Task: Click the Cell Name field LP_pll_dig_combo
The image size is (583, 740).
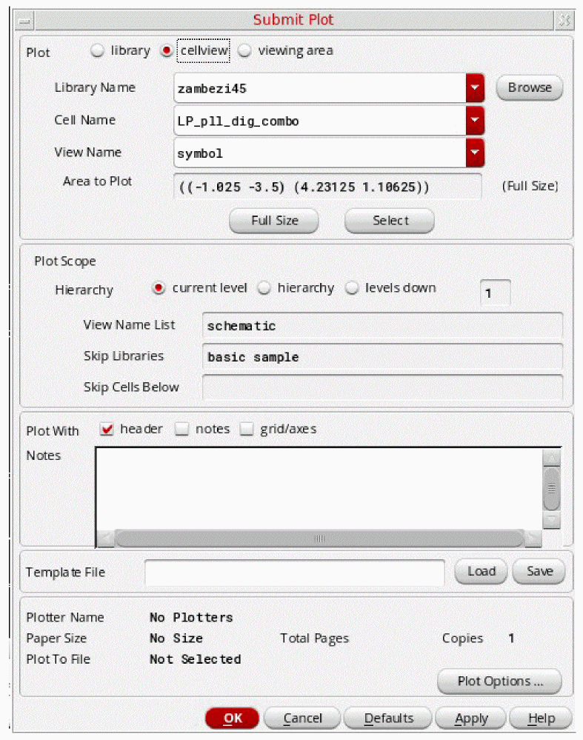Action: pos(320,120)
